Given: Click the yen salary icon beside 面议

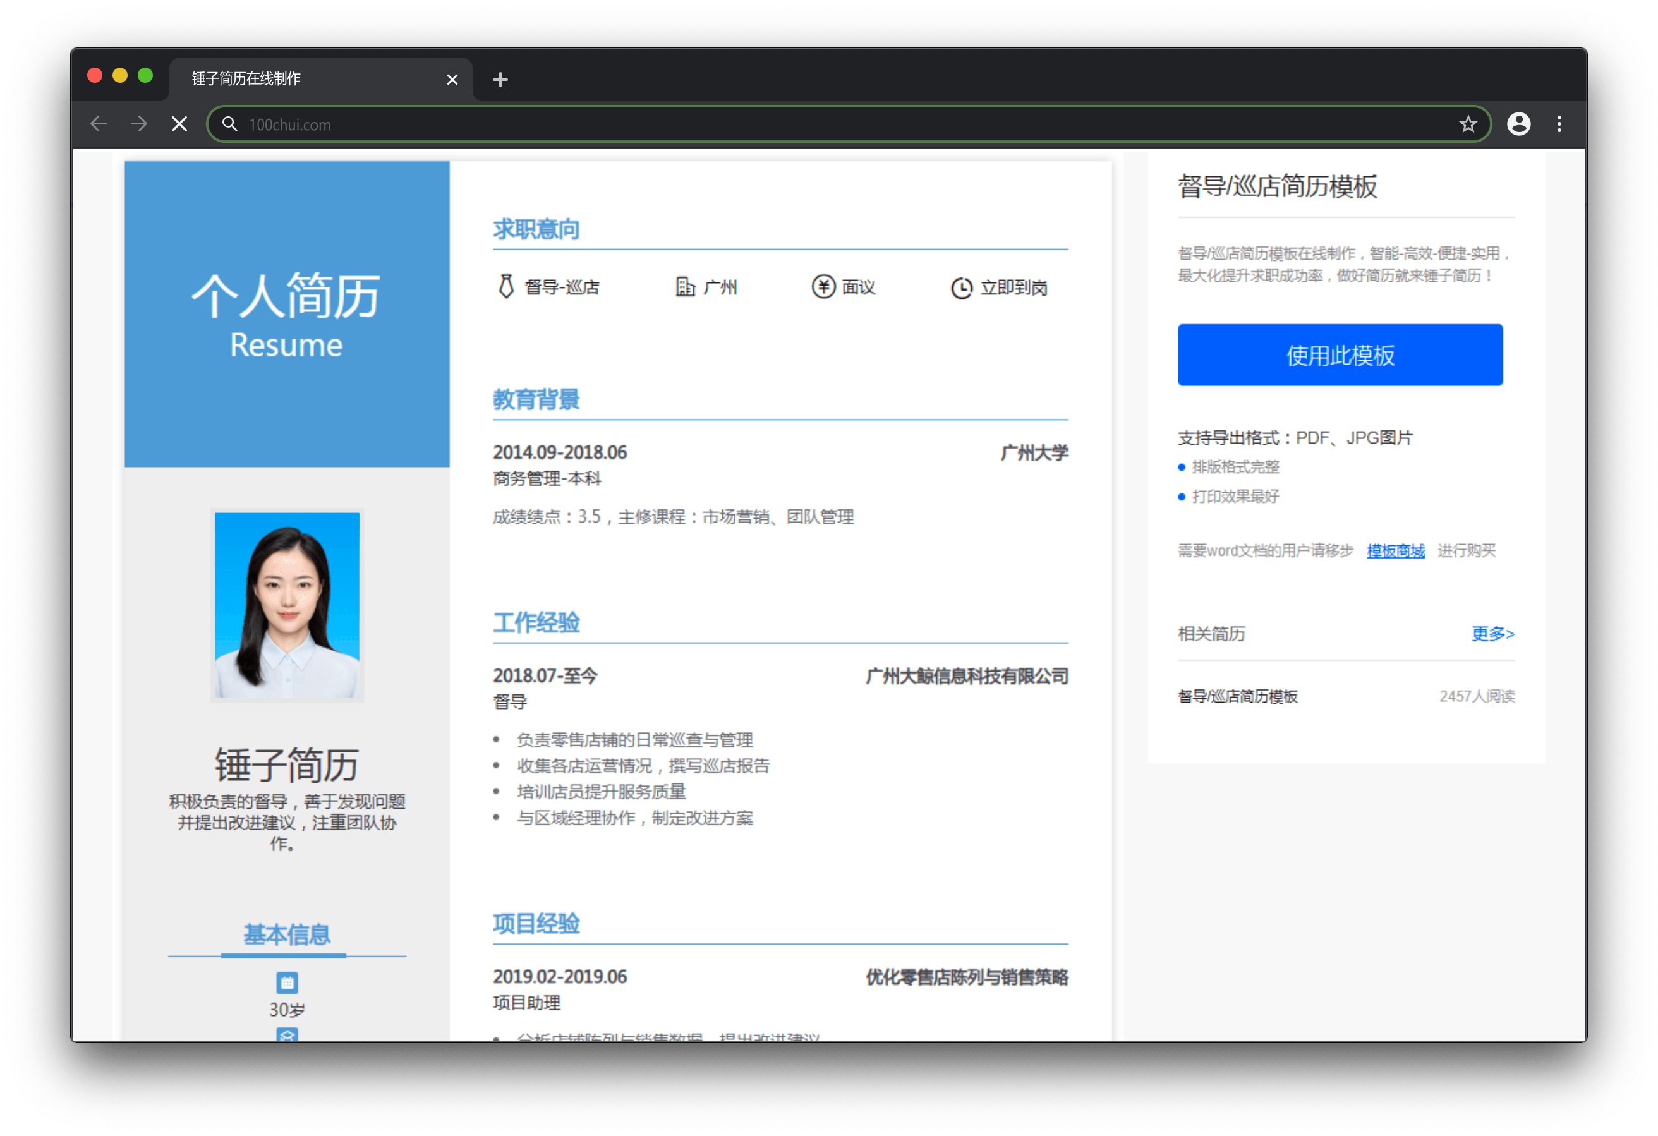Looking at the screenshot, I should click(x=823, y=287).
